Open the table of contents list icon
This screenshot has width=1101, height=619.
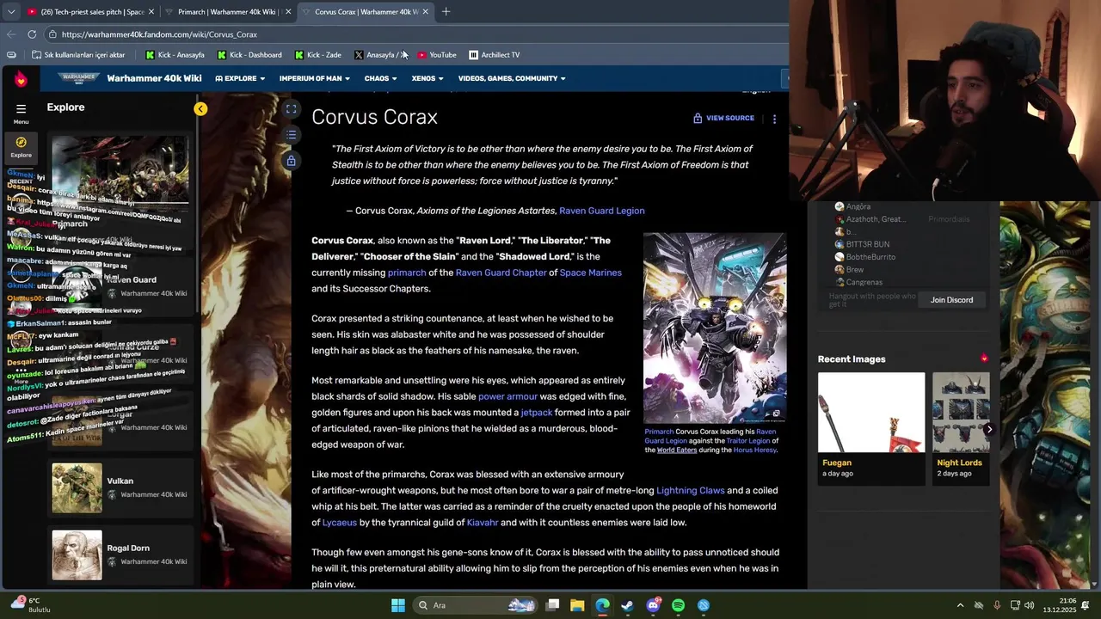coord(292,135)
